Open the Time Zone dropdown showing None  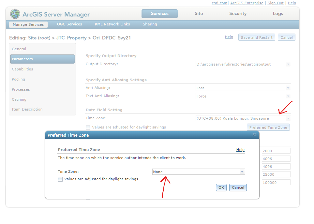(x=242, y=171)
